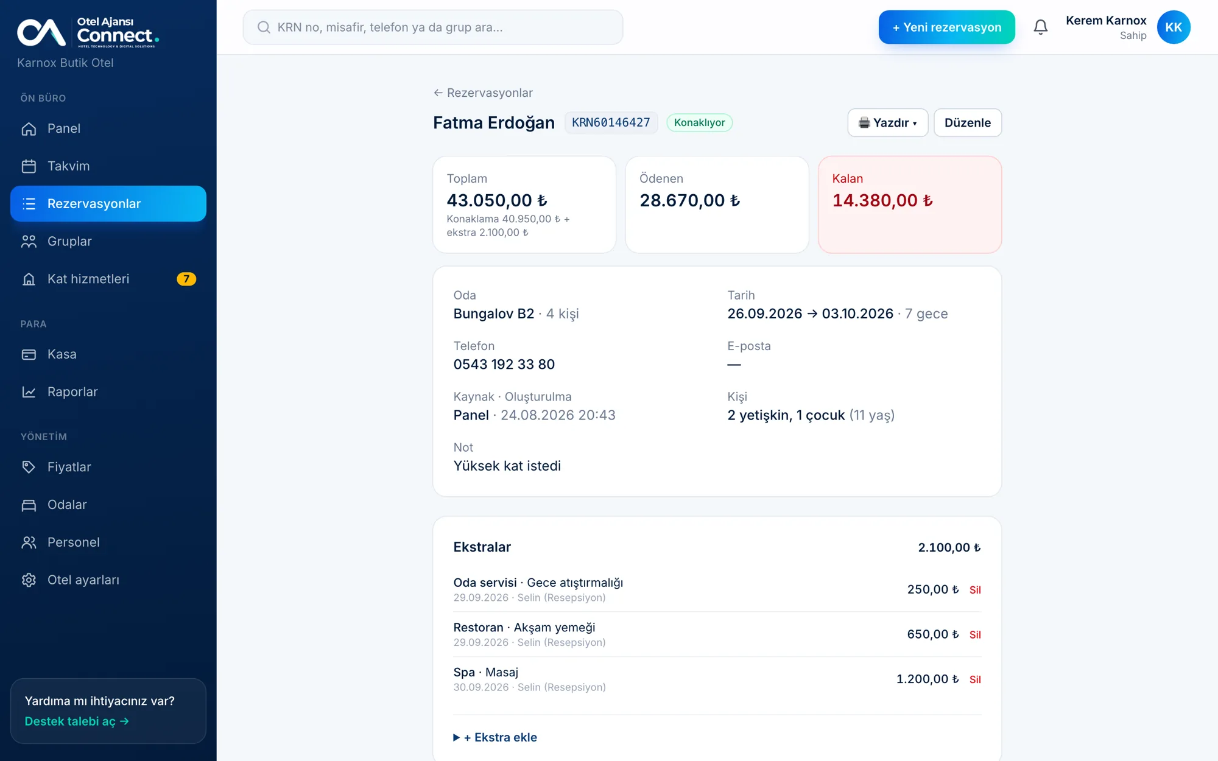The width and height of the screenshot is (1218, 761).
Task: Click the Raporlar chart icon
Action: [x=29, y=392]
